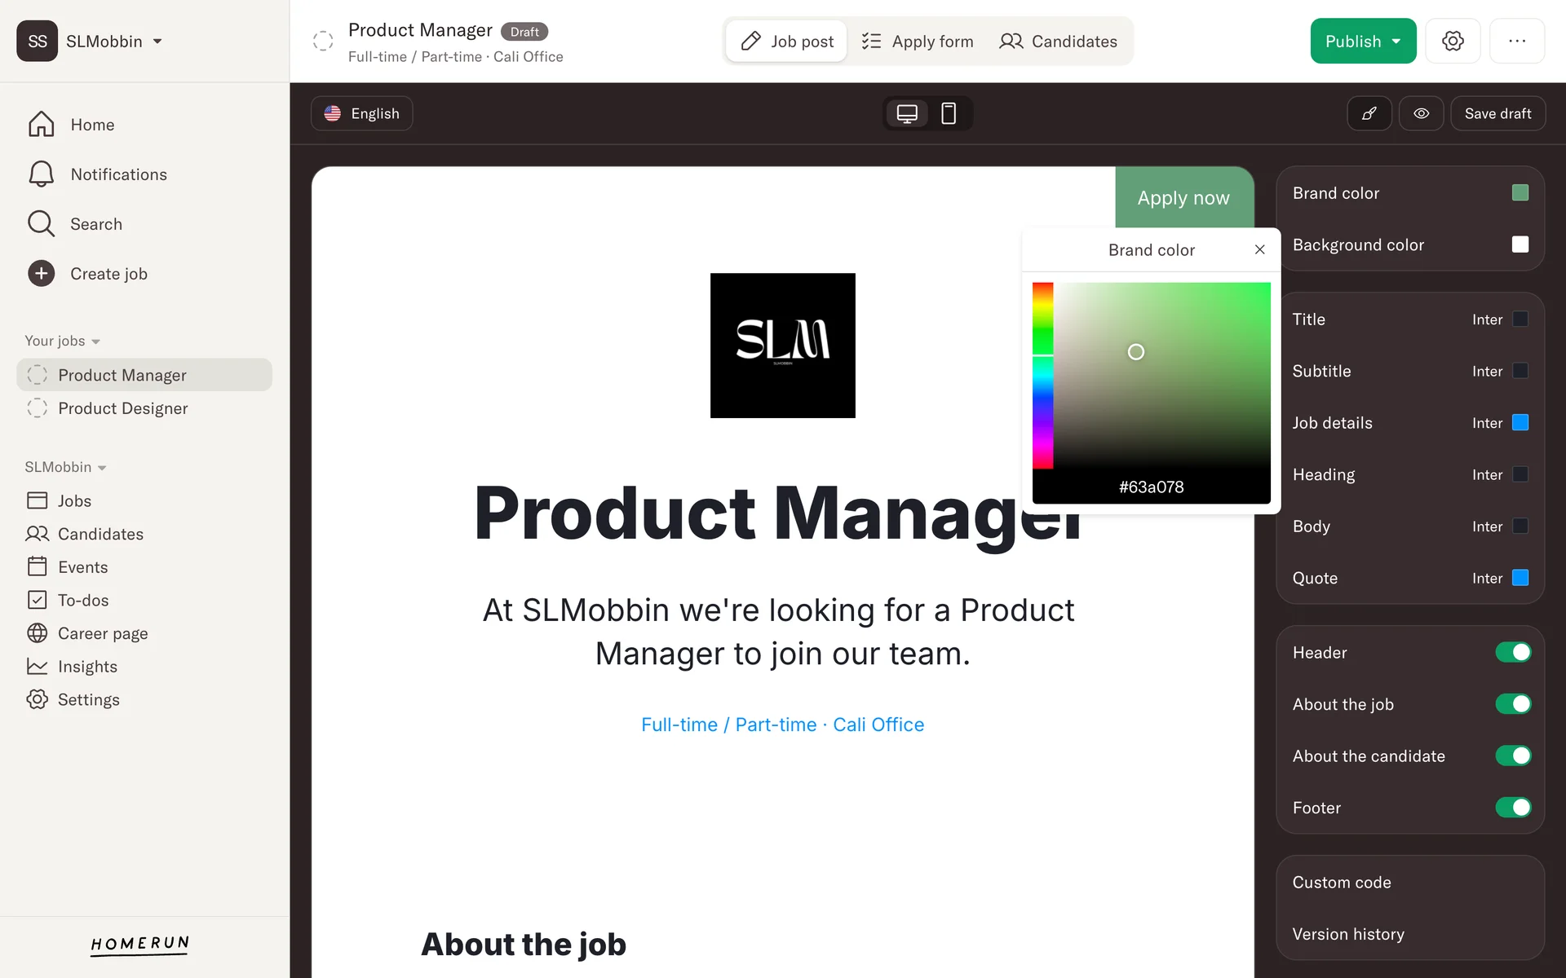Disable the Header toggle
The height and width of the screenshot is (978, 1566).
(x=1513, y=653)
